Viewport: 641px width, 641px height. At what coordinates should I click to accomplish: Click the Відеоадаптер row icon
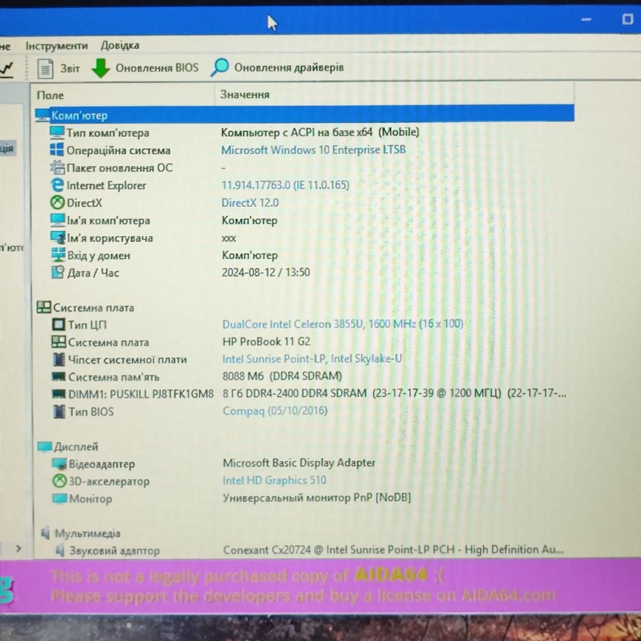pyautogui.click(x=60, y=464)
